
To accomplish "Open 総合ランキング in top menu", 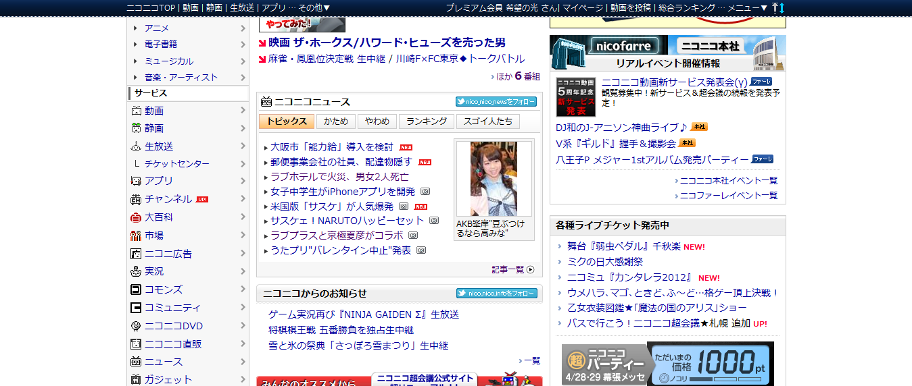I will (687, 7).
